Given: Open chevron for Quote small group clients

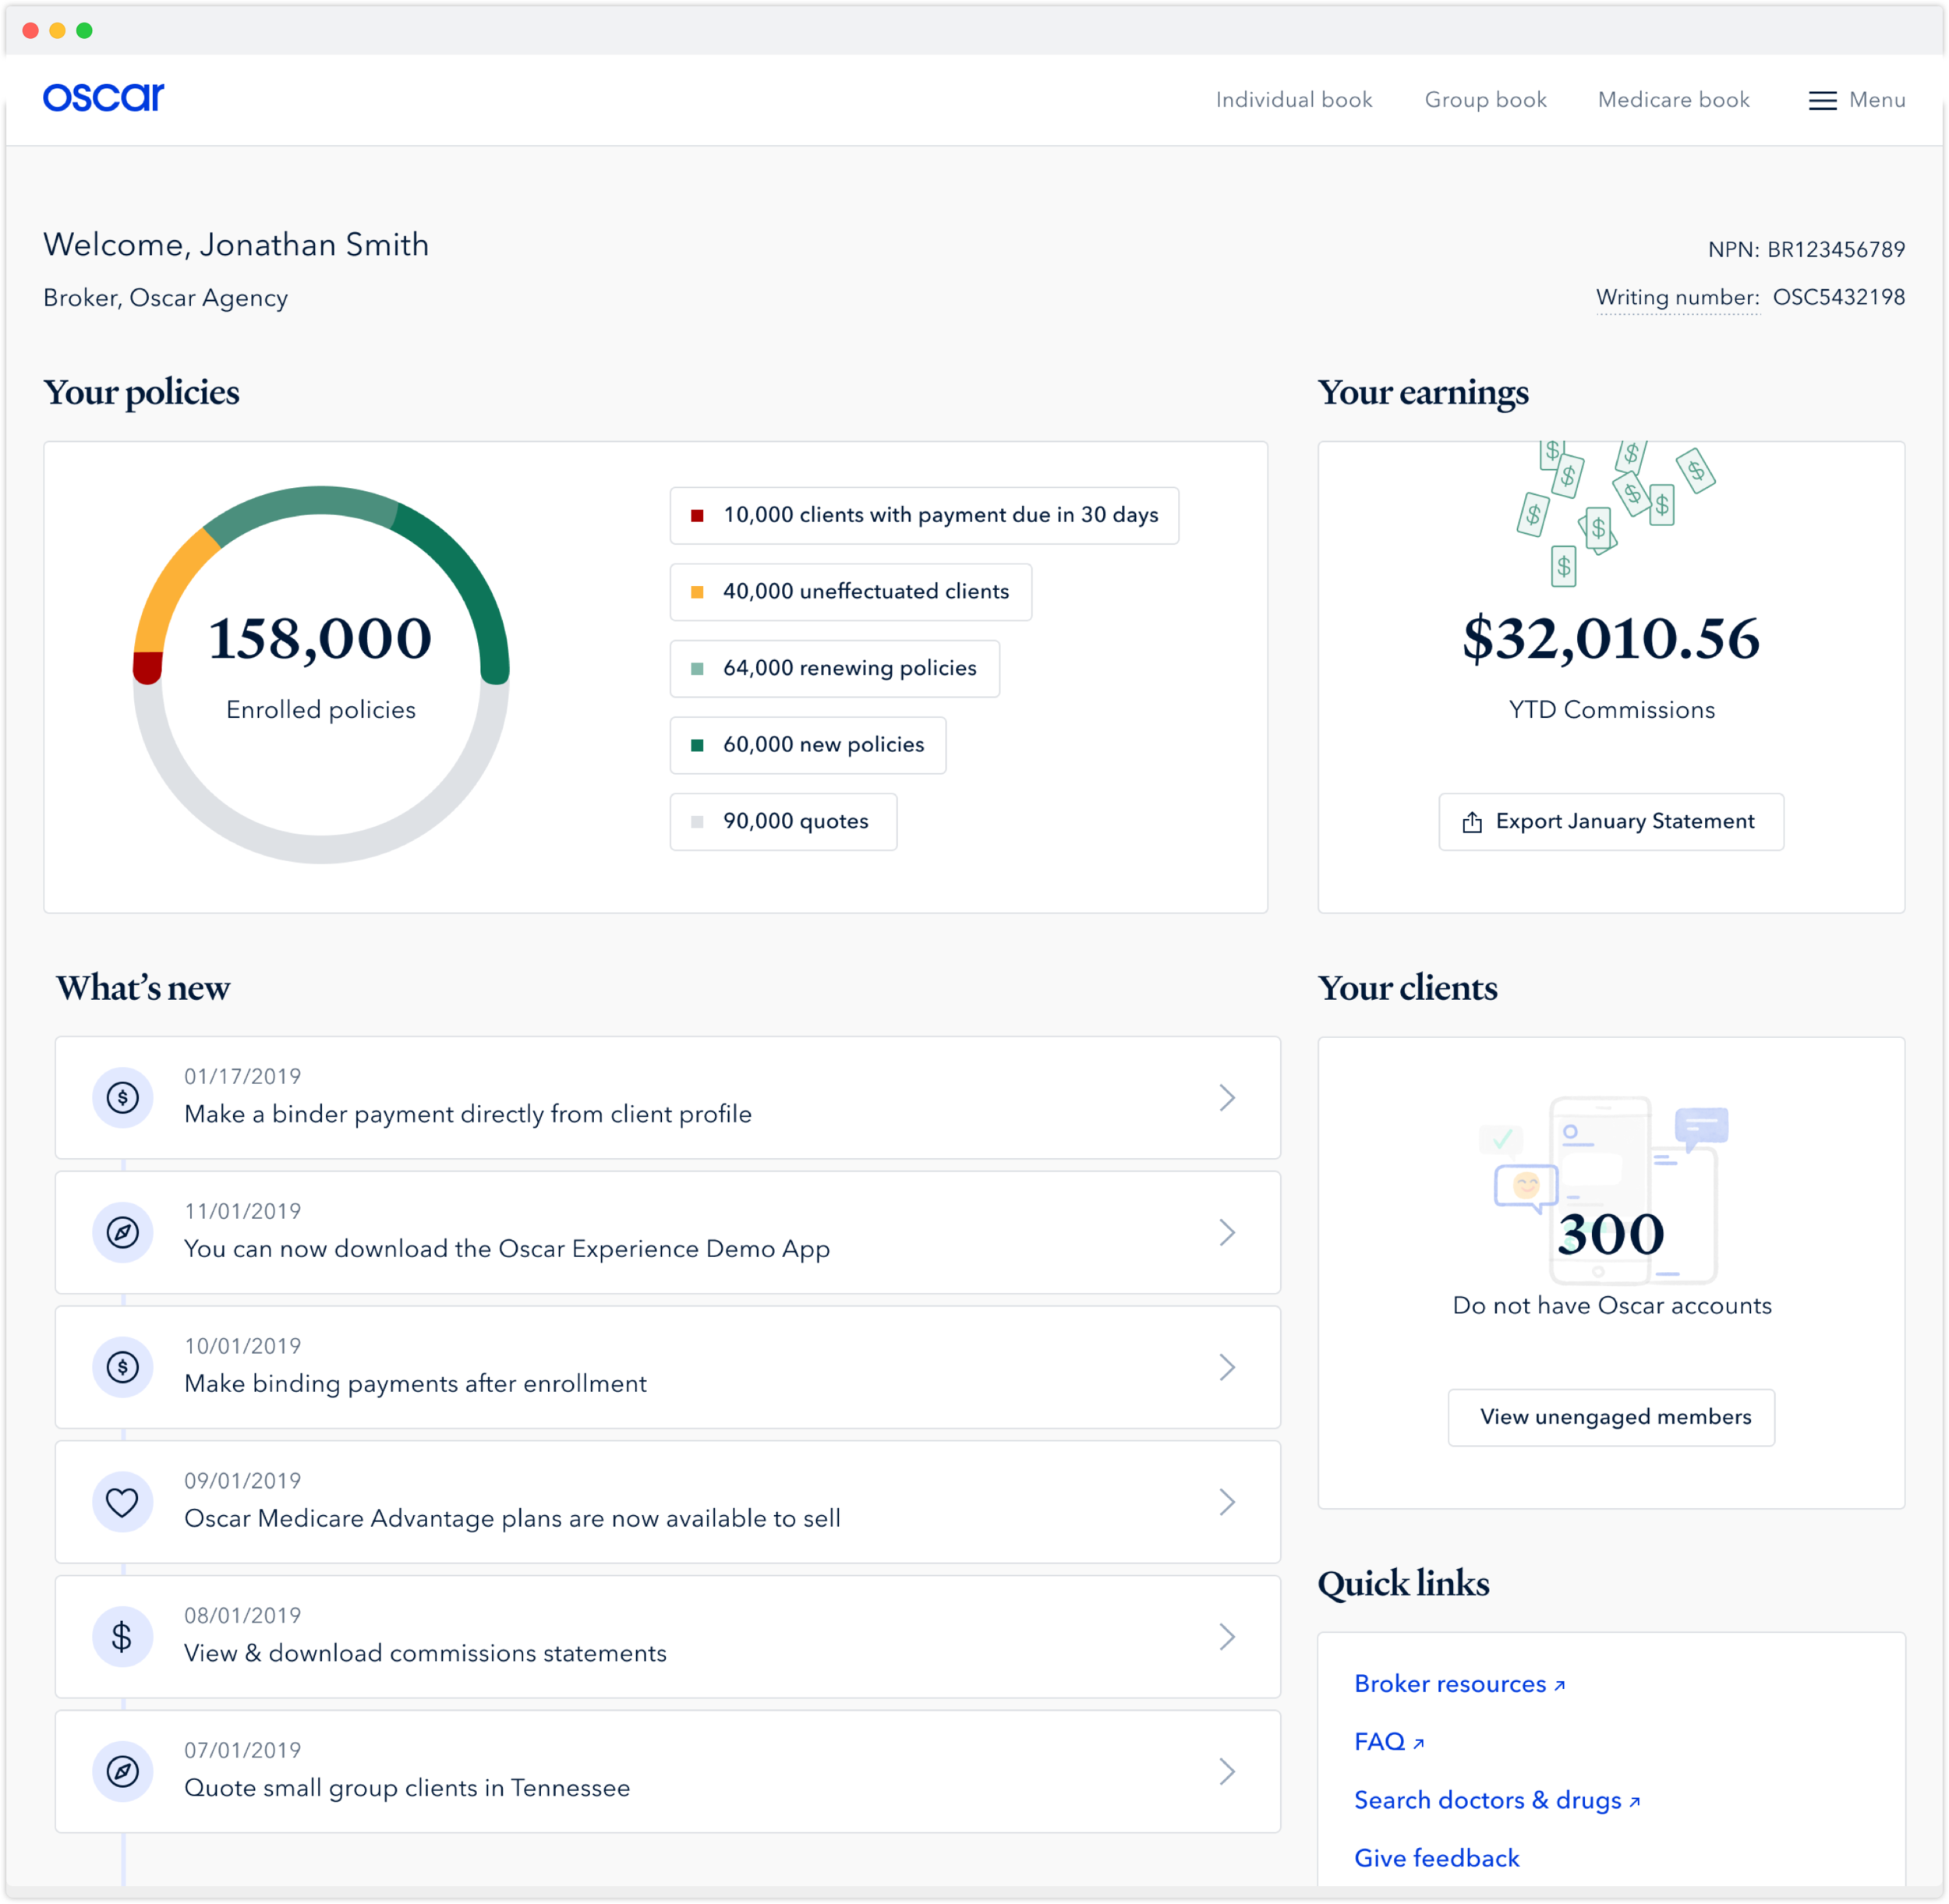Looking at the screenshot, I should (1226, 1771).
